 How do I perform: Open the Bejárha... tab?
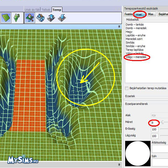coord(163,14)
